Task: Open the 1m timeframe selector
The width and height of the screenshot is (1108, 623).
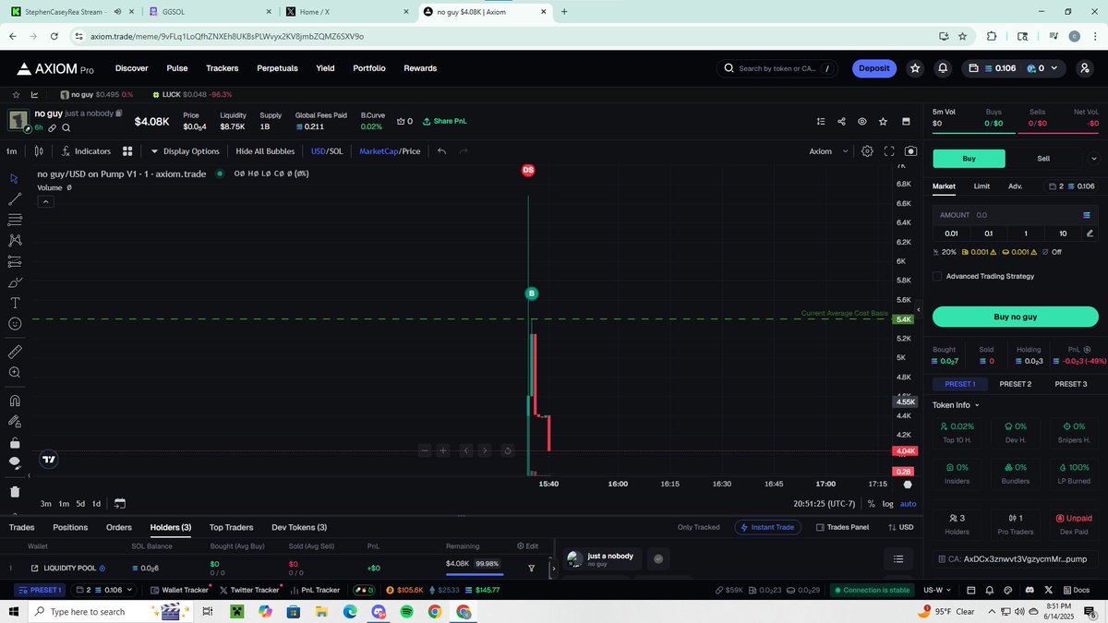Action: tap(11, 151)
